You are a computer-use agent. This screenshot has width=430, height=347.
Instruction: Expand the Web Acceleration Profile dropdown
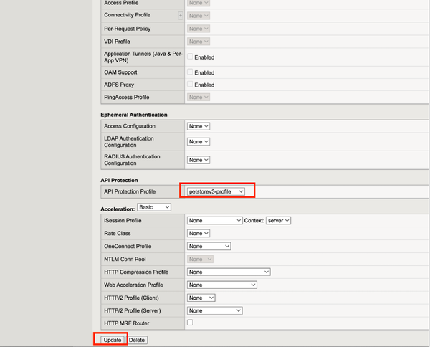point(222,285)
